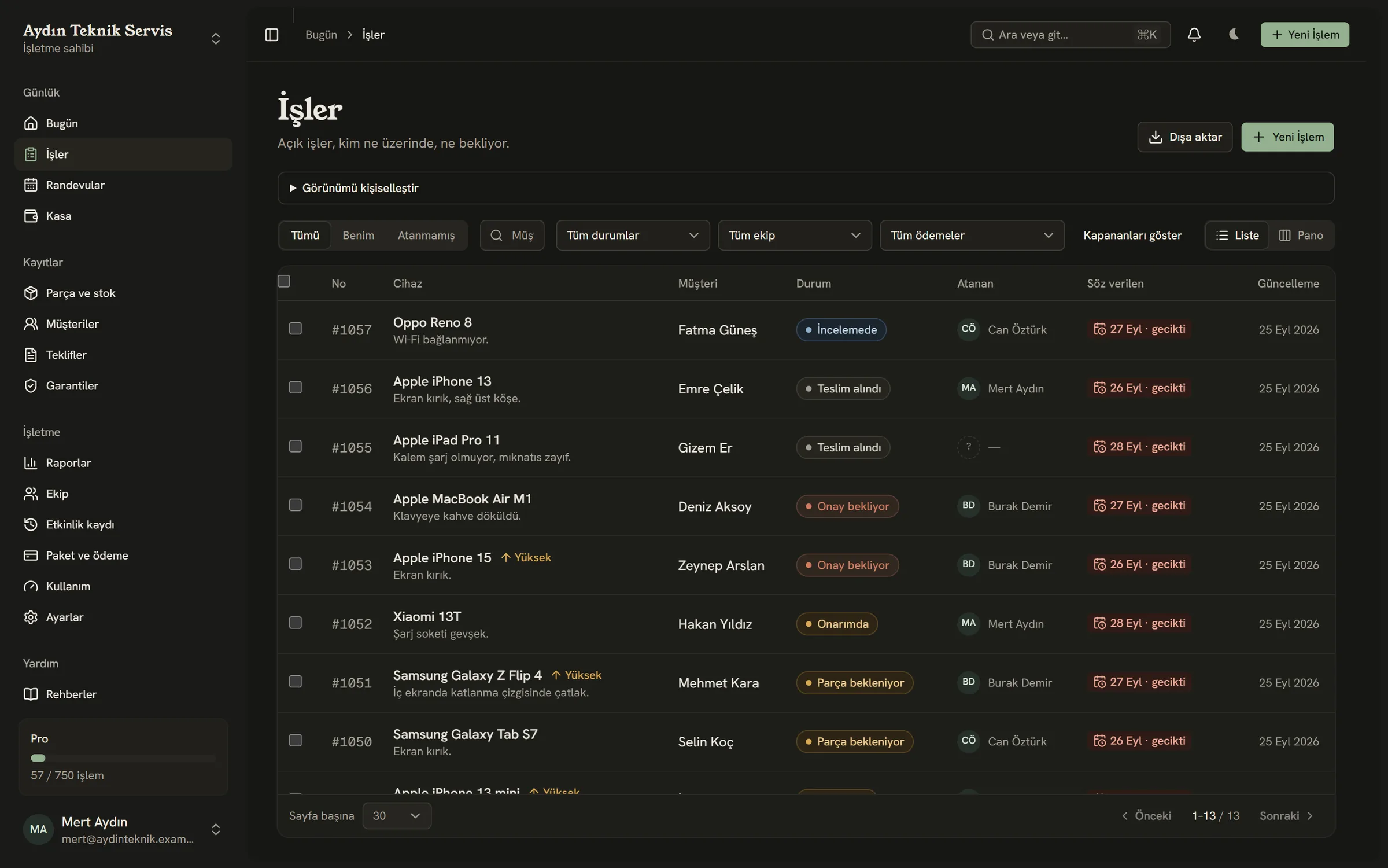Select all rows with the header checkbox
This screenshot has width=1388, height=868.
click(284, 281)
